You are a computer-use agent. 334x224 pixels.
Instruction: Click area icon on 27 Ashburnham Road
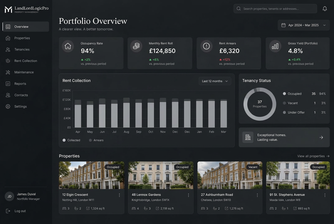tap(226, 208)
